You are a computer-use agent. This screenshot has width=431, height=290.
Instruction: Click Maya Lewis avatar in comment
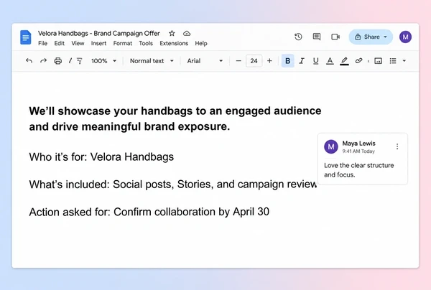[331, 146]
